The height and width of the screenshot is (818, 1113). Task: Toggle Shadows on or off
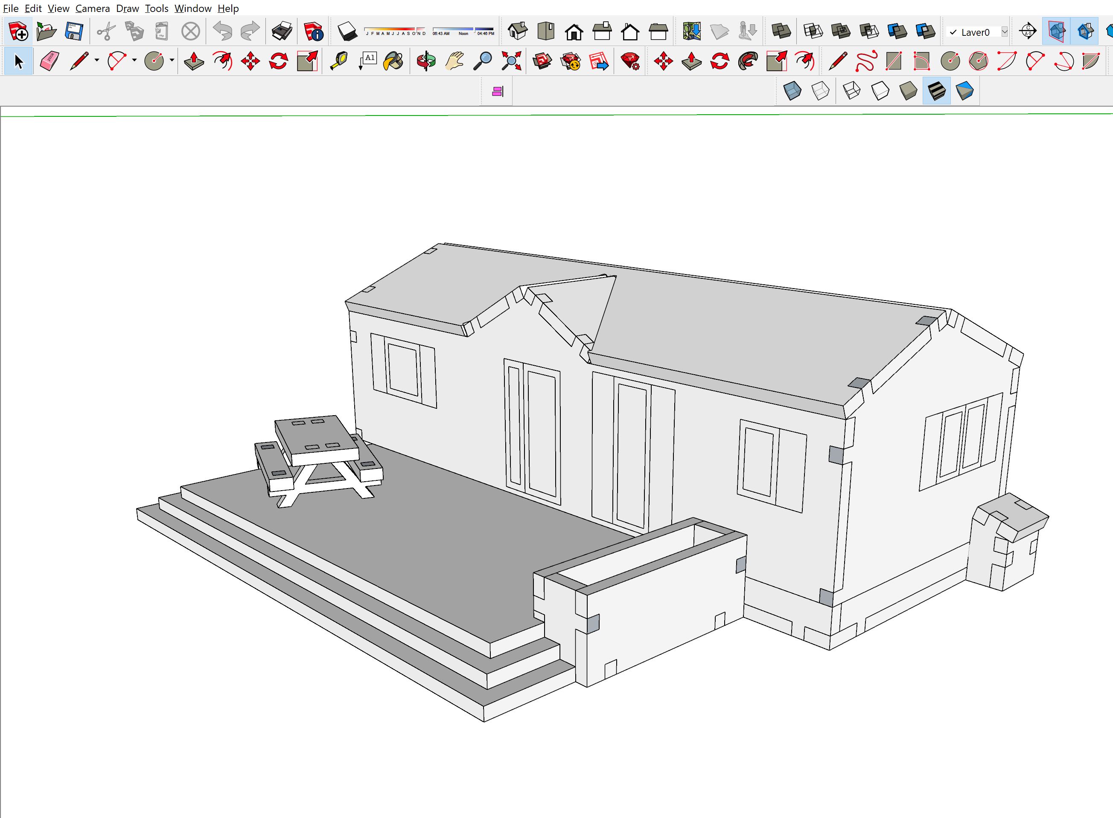click(347, 31)
